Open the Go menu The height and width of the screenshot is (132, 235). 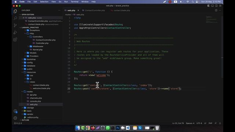[x=60, y=2]
